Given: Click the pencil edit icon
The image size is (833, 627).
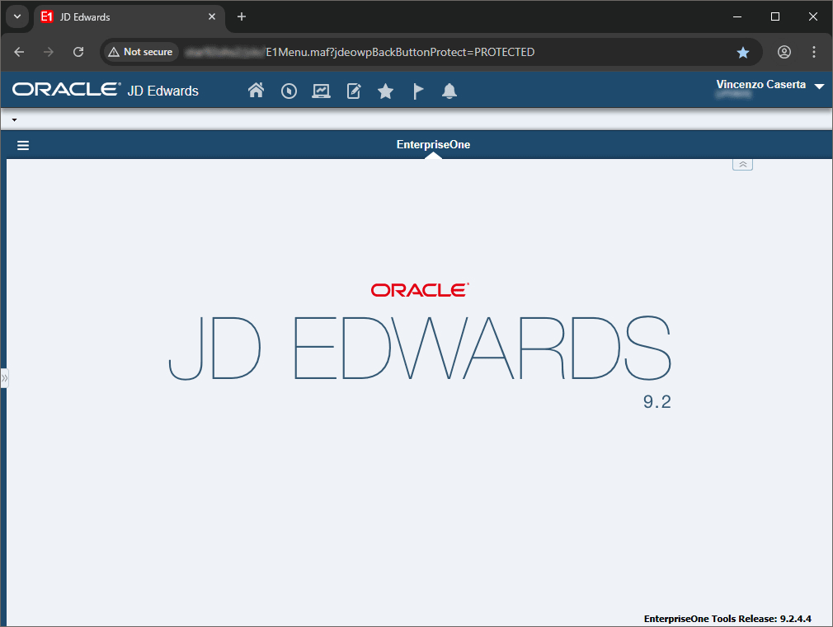Looking at the screenshot, I should (354, 91).
